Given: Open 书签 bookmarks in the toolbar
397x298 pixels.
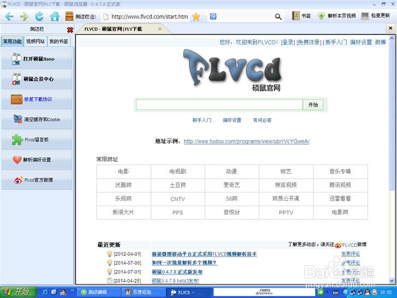Looking at the screenshot, I should pos(301,16).
